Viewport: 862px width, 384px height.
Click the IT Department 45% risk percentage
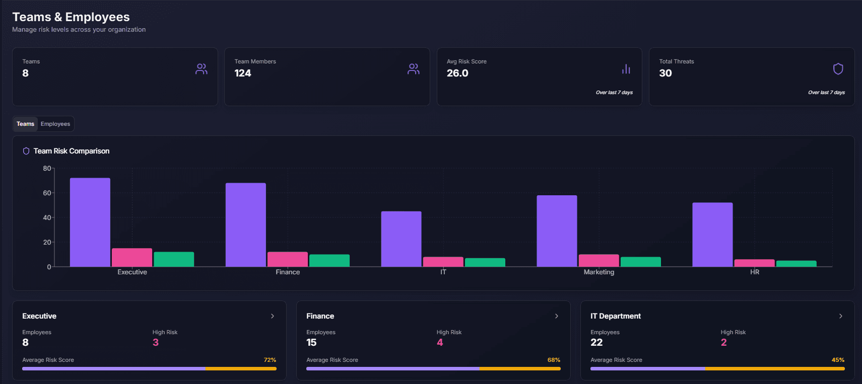pyautogui.click(x=838, y=360)
